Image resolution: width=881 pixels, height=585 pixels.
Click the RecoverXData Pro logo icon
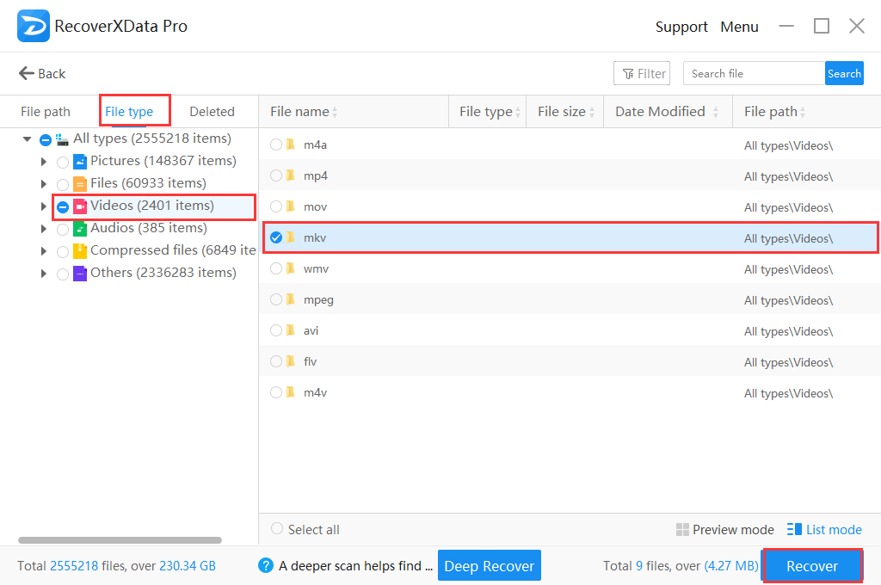coord(34,26)
